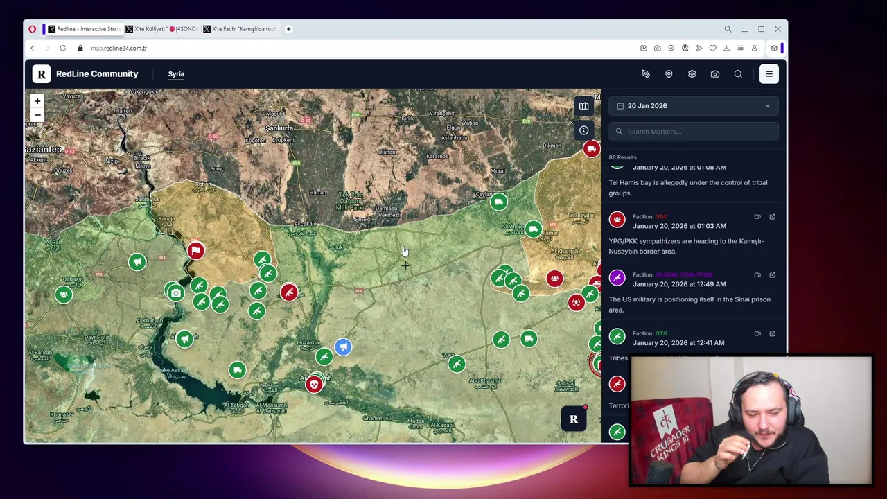Image resolution: width=887 pixels, height=499 pixels.
Task: Select green marker near Al Khafsah
Action: (184, 339)
